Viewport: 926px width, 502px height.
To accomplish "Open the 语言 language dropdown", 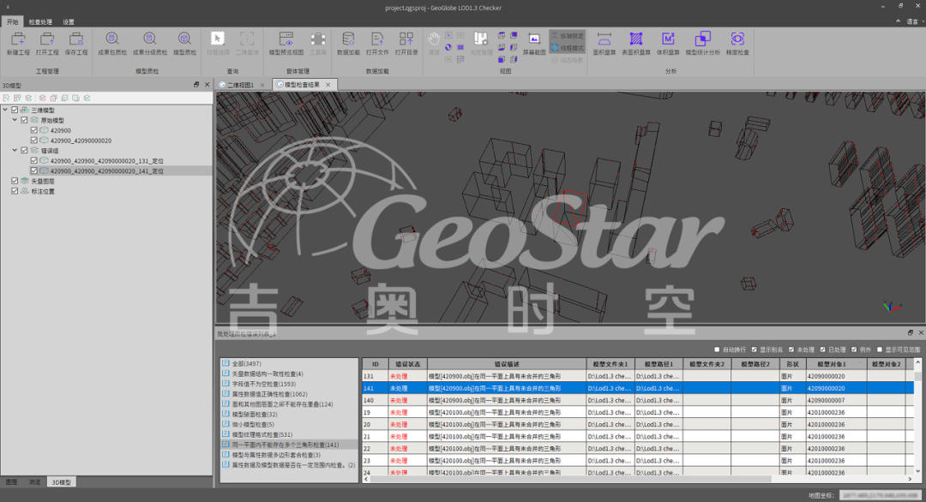I will tap(911, 21).
